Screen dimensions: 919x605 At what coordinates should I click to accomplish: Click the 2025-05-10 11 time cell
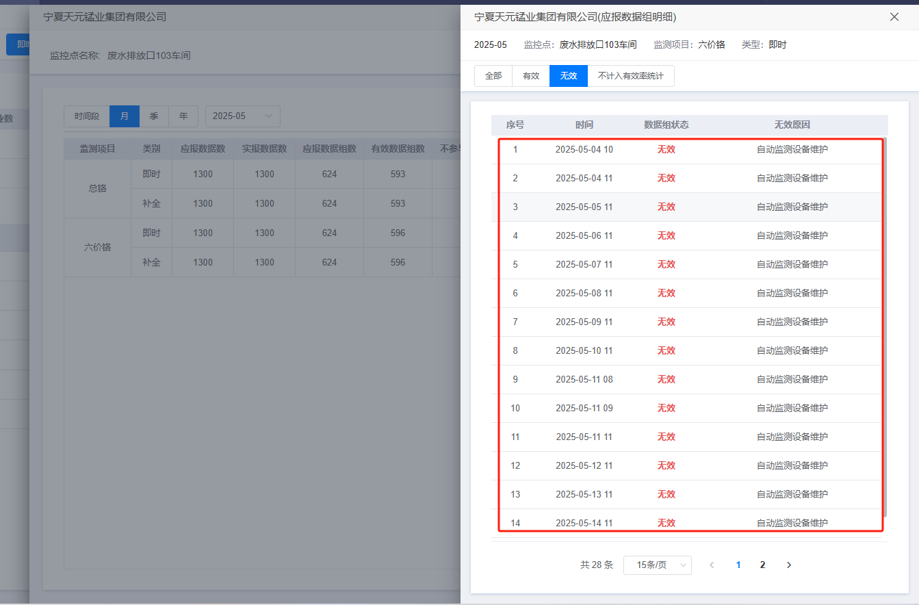click(584, 350)
